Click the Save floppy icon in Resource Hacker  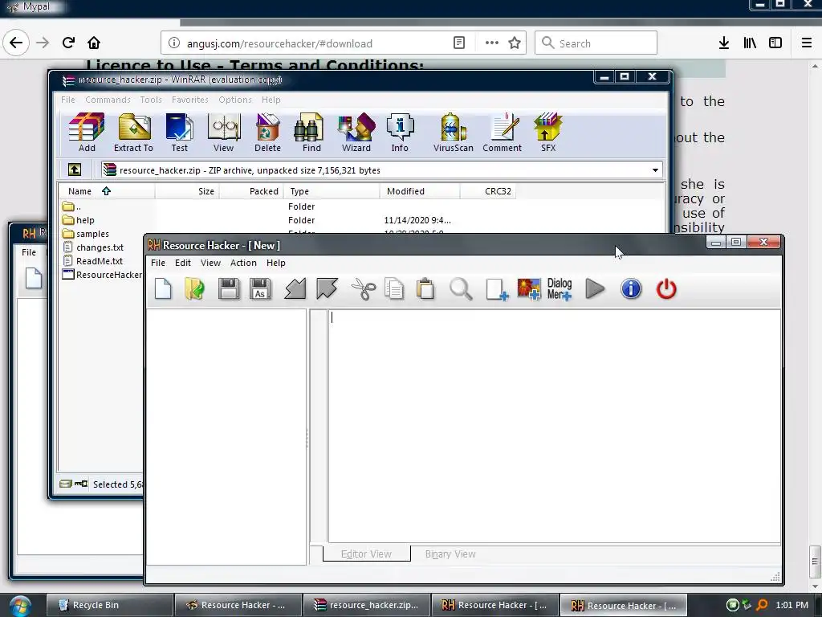229,289
